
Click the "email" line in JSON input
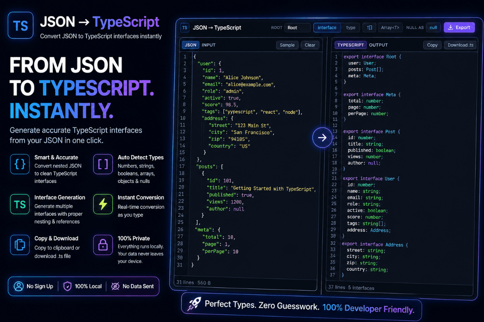(239, 85)
